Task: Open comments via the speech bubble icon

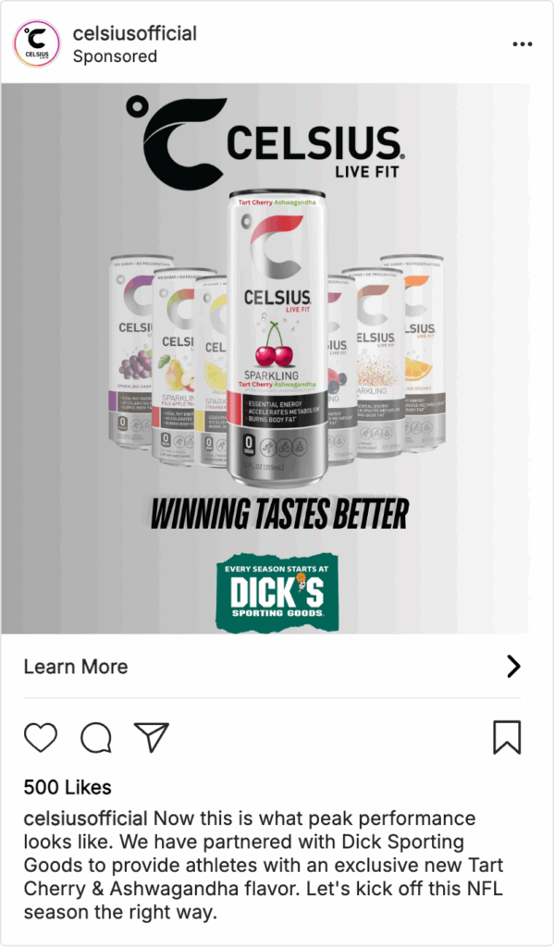Action: (x=96, y=737)
